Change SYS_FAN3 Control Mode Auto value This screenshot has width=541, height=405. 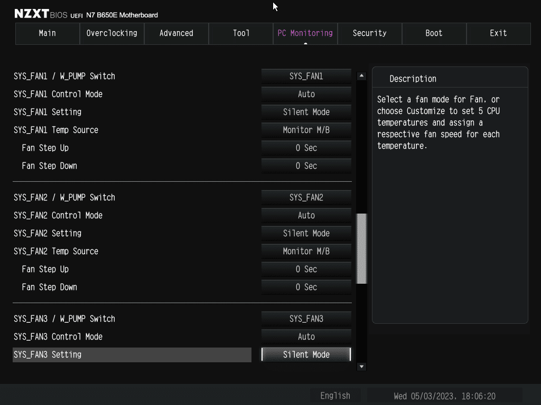click(306, 336)
